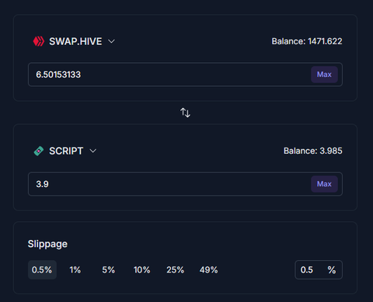373x302 pixels.
Task: Click the SCRIPT token name label
Action: tap(66, 151)
